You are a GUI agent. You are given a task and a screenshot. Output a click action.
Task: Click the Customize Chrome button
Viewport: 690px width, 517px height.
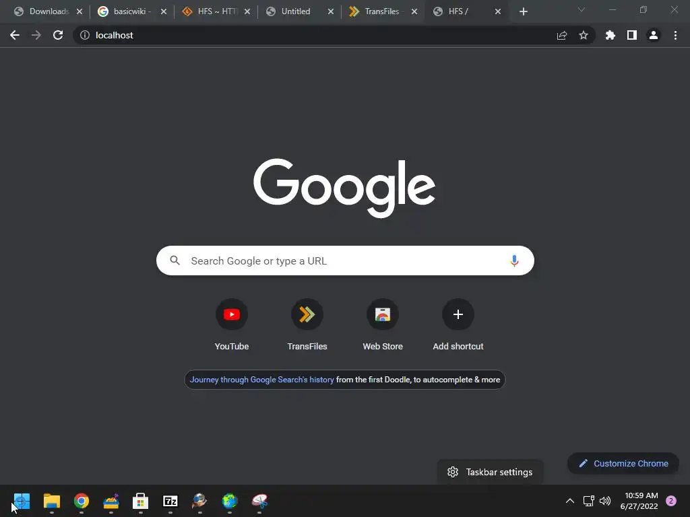(x=623, y=463)
